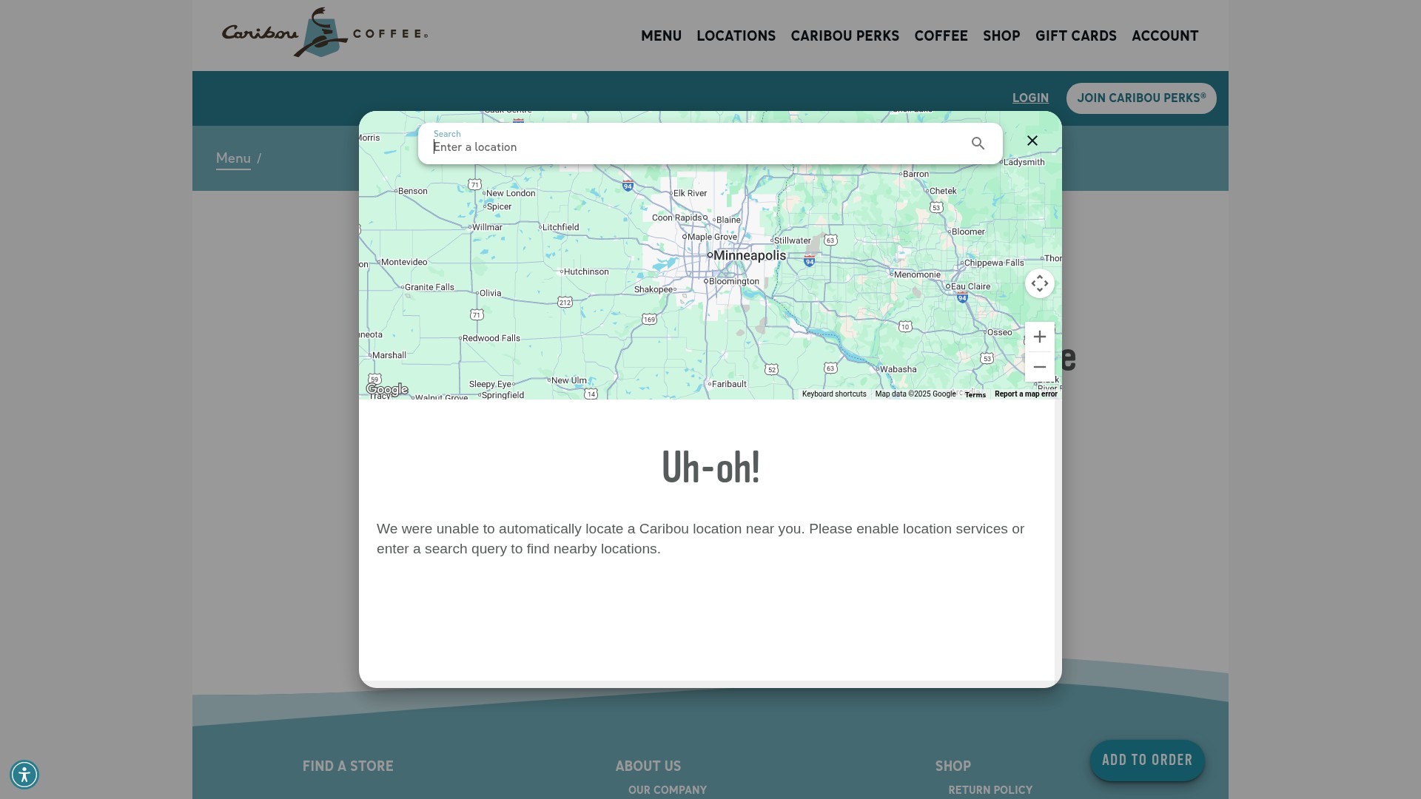Click the Uh-oh! heading

coord(710,467)
